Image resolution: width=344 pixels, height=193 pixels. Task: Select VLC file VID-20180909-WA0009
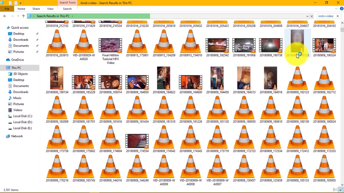pos(164,170)
